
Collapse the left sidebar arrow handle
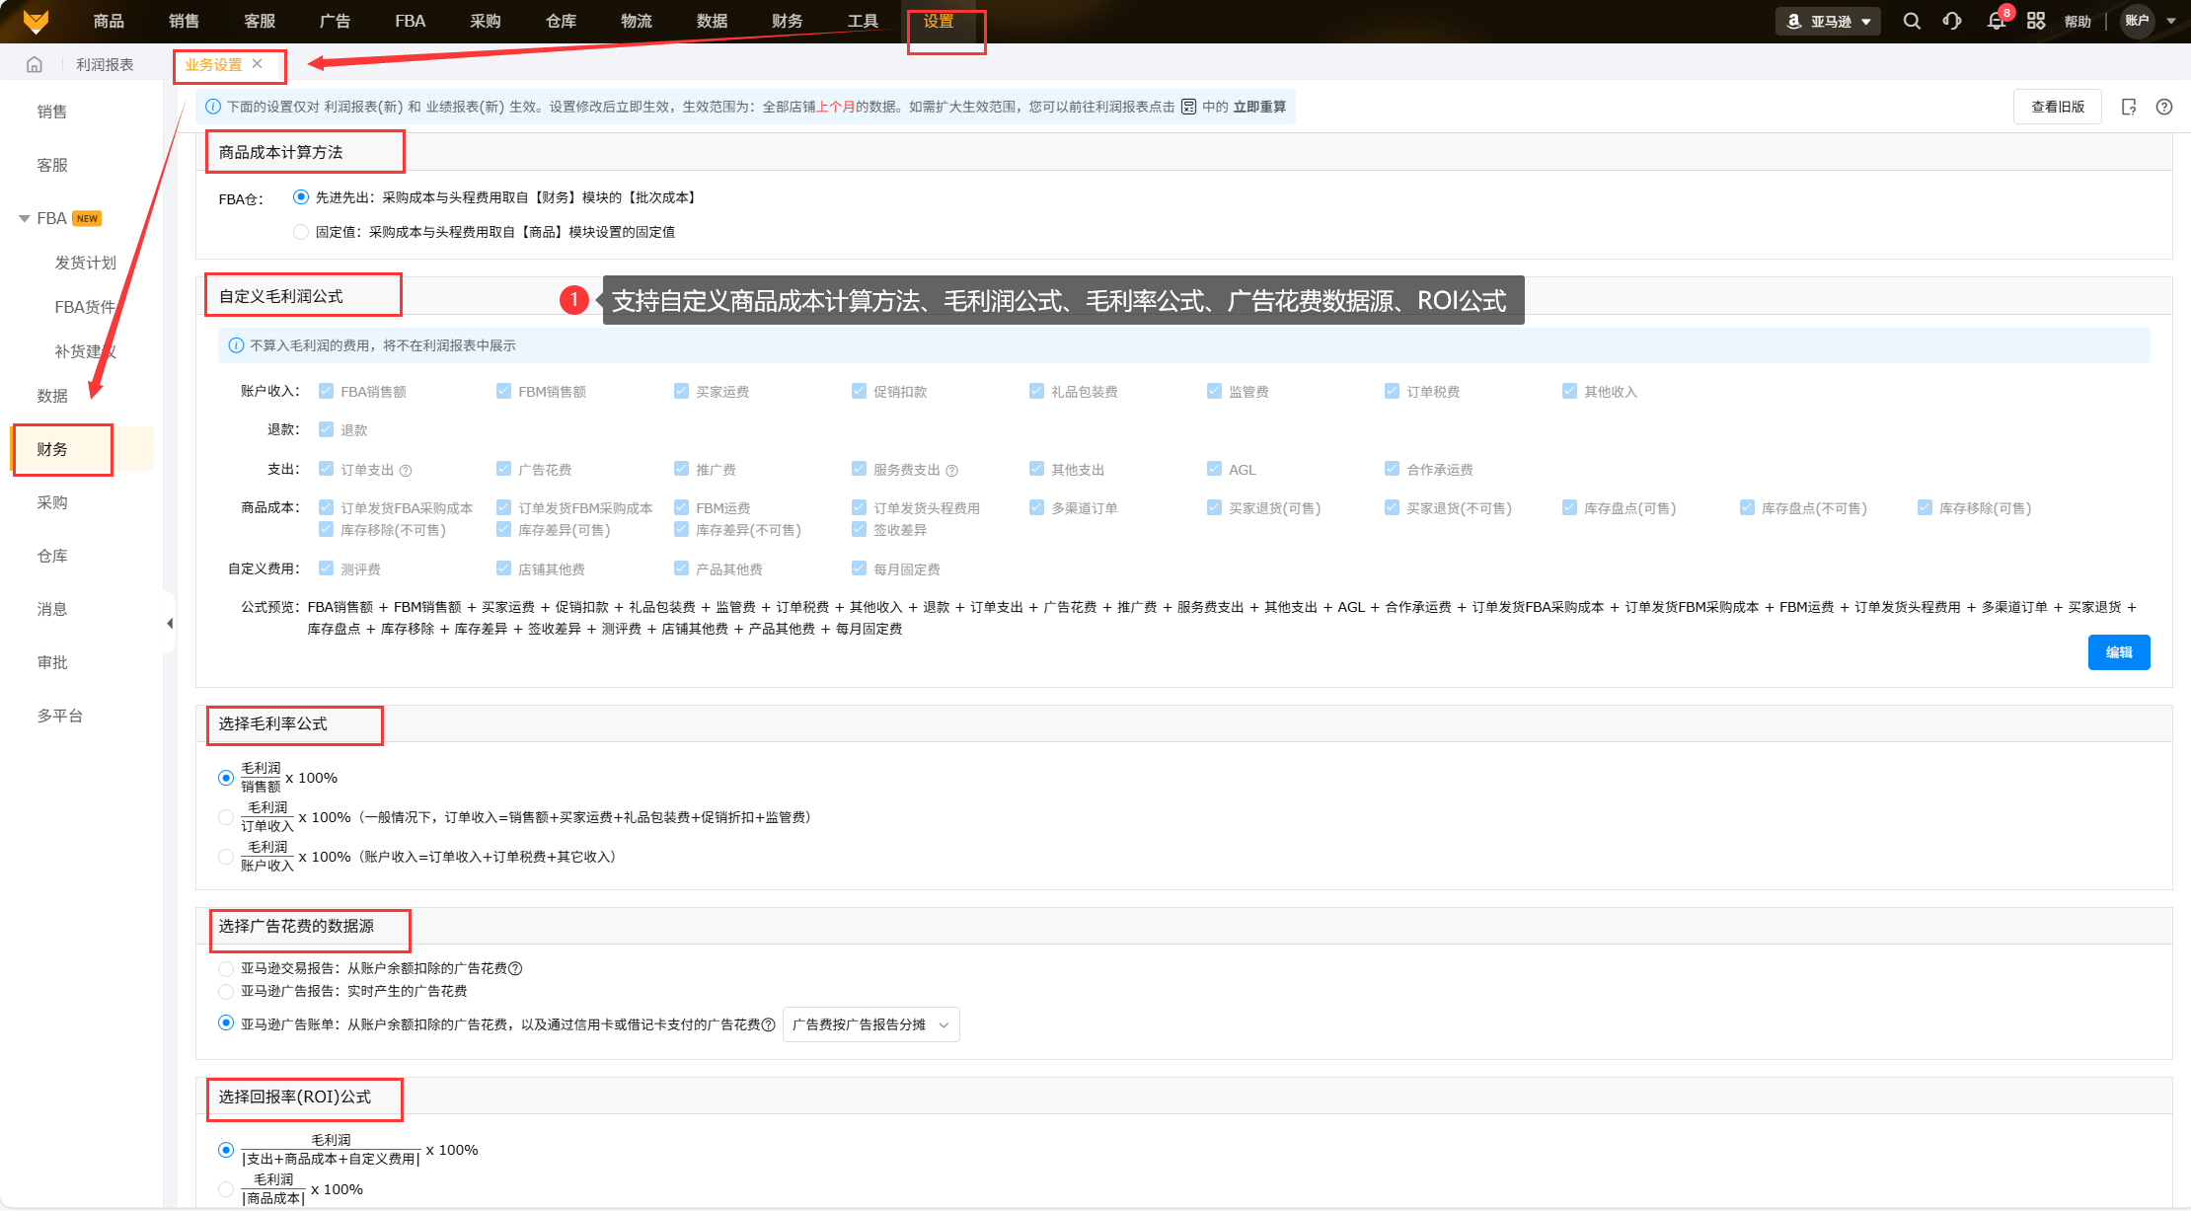[x=170, y=623]
